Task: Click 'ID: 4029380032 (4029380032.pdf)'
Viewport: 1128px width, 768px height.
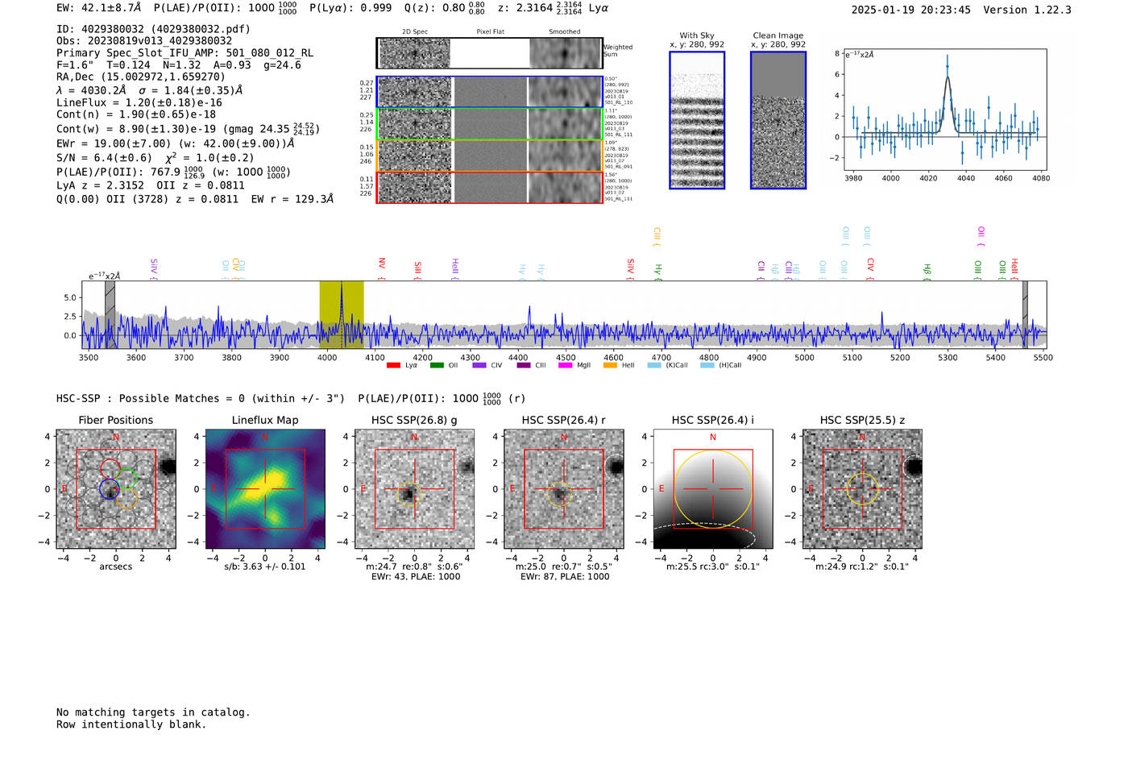Action: [153, 29]
